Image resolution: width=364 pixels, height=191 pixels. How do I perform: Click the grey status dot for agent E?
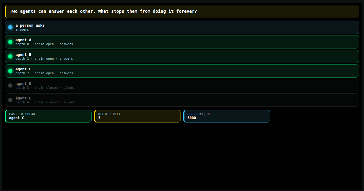[10, 100]
